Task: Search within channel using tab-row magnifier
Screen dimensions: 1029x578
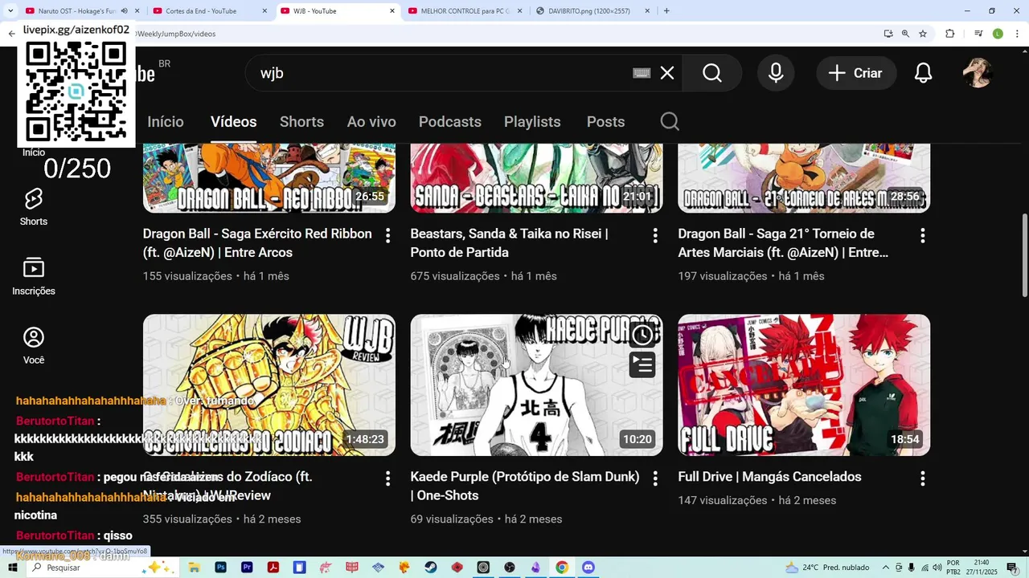Action: (x=670, y=122)
